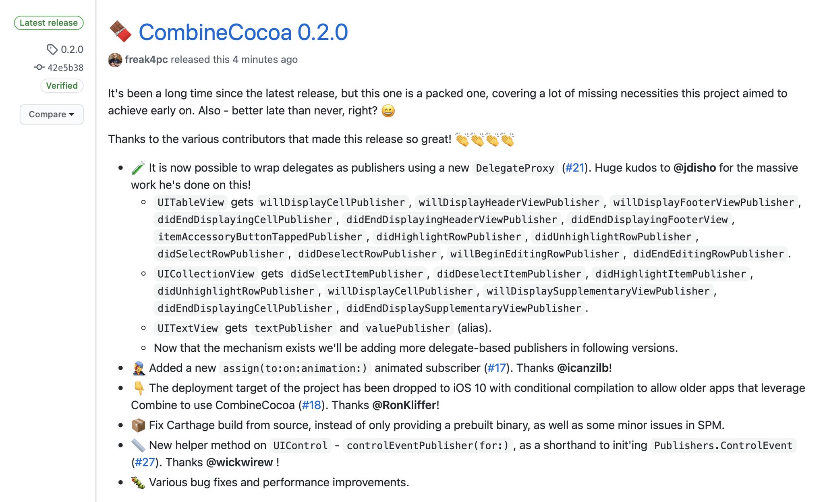The height and width of the screenshot is (502, 825).
Task: Click the Latest release label
Action: click(49, 23)
